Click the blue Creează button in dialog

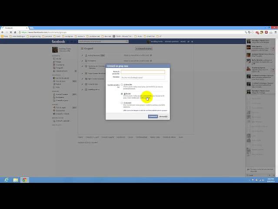[x=153, y=116]
